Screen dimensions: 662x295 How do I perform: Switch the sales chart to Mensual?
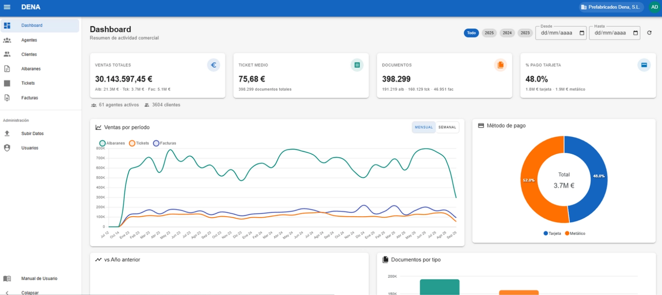point(424,127)
